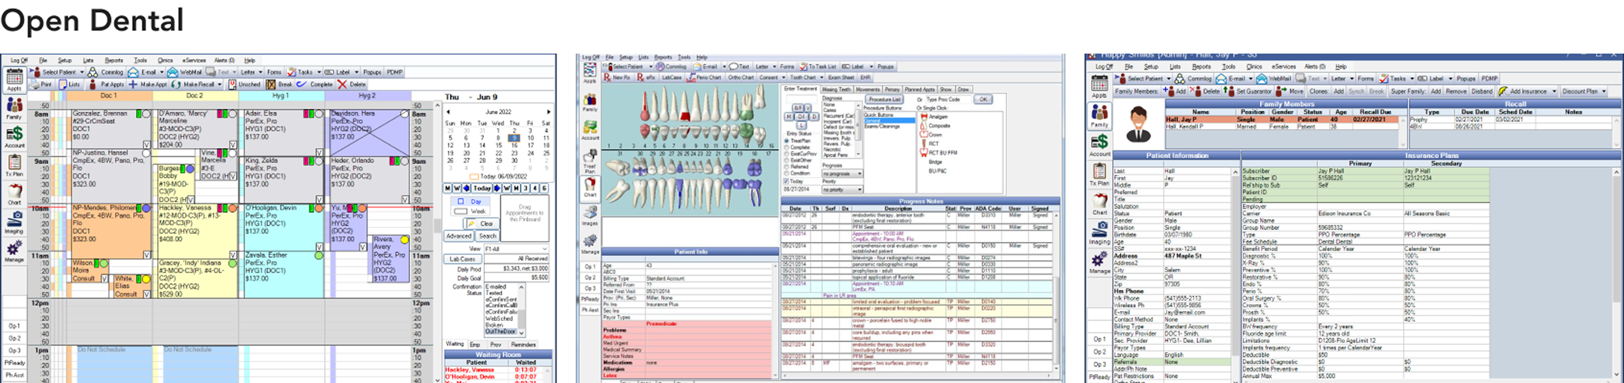
Task: Select June 16 in the calendar
Action: (514, 145)
